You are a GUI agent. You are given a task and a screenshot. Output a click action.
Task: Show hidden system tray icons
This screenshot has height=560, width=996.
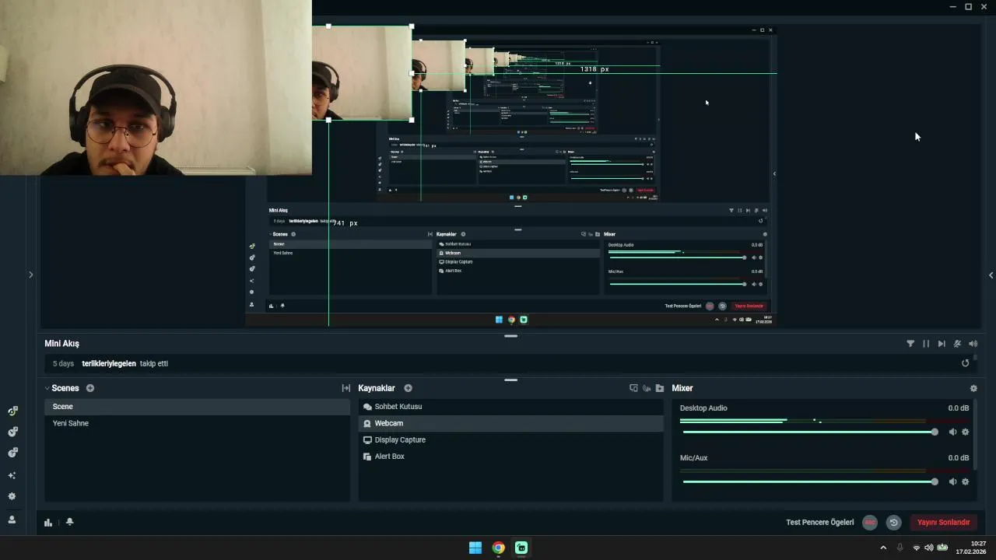(883, 548)
